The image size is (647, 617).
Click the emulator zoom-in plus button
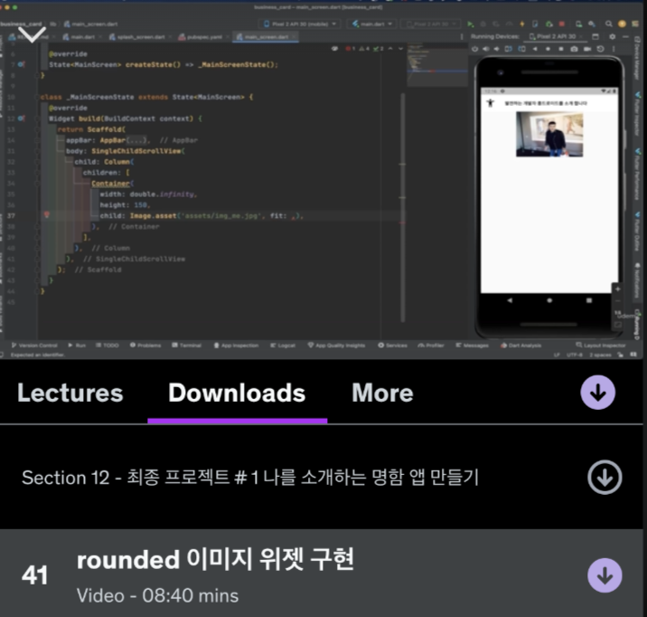[x=618, y=290]
